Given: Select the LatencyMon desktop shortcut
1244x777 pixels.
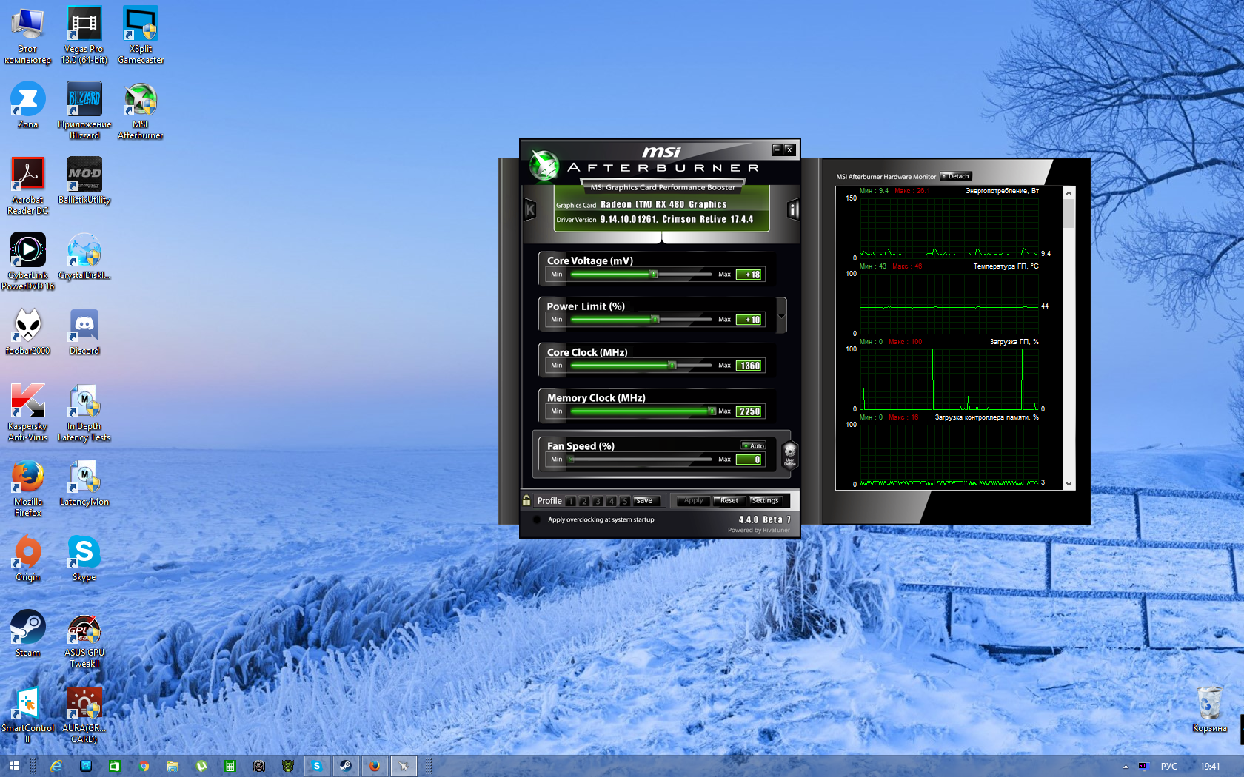Looking at the screenshot, I should click(x=84, y=482).
